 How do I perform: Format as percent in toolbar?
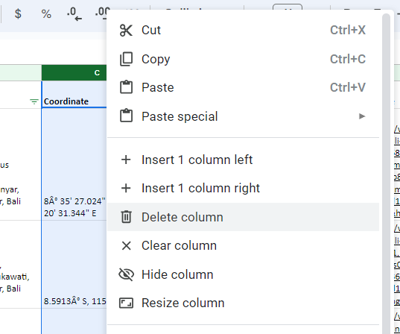tap(46, 13)
